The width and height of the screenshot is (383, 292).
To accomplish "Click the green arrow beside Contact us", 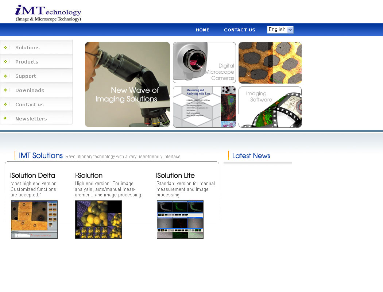I will 5,104.
